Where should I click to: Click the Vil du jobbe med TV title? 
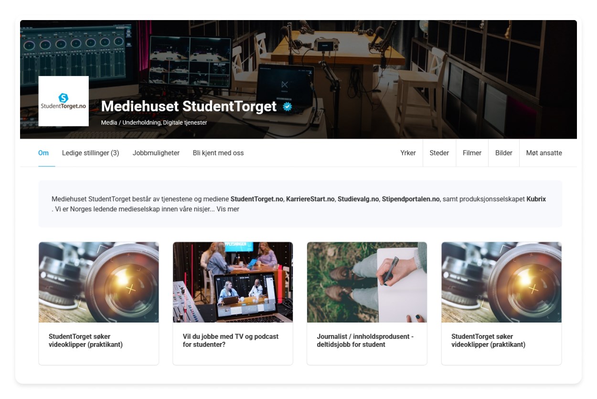[x=231, y=340]
